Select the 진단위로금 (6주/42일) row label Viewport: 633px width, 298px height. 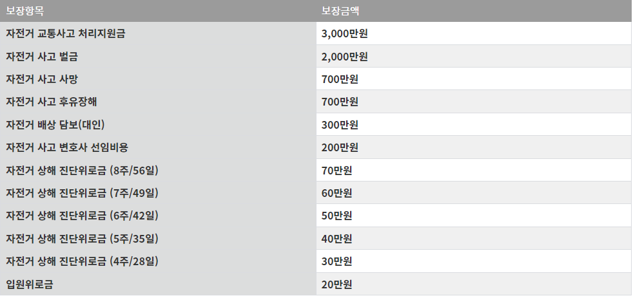point(82,216)
